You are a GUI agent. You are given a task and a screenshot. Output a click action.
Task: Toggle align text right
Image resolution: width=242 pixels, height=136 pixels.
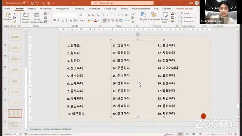click(113, 20)
